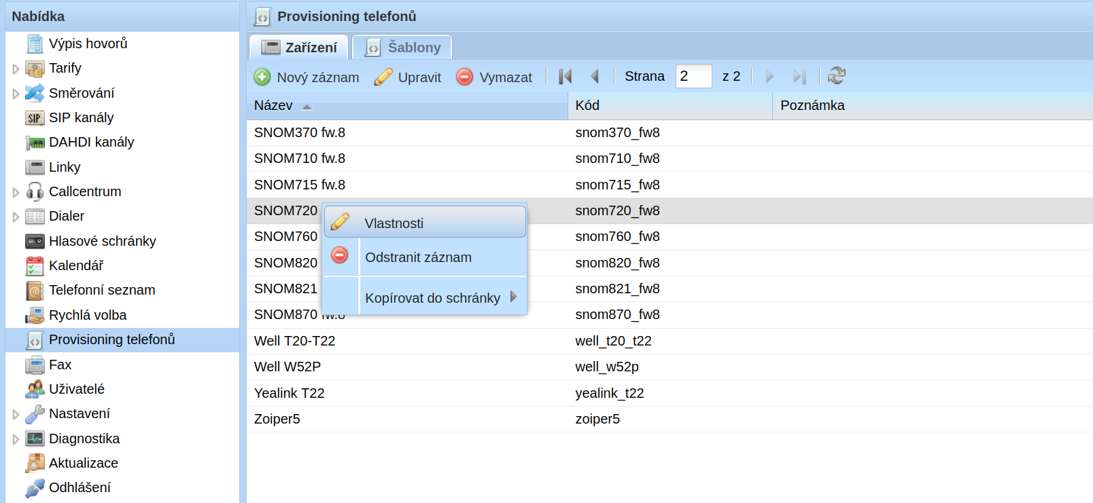The width and height of the screenshot is (1093, 503).
Task: Expand the Nastavení tree node
Action: tap(16, 414)
